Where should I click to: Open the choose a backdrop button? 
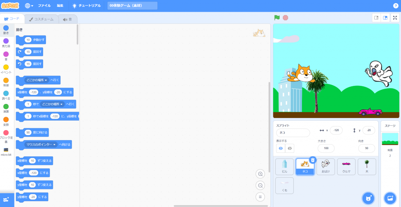click(390, 198)
